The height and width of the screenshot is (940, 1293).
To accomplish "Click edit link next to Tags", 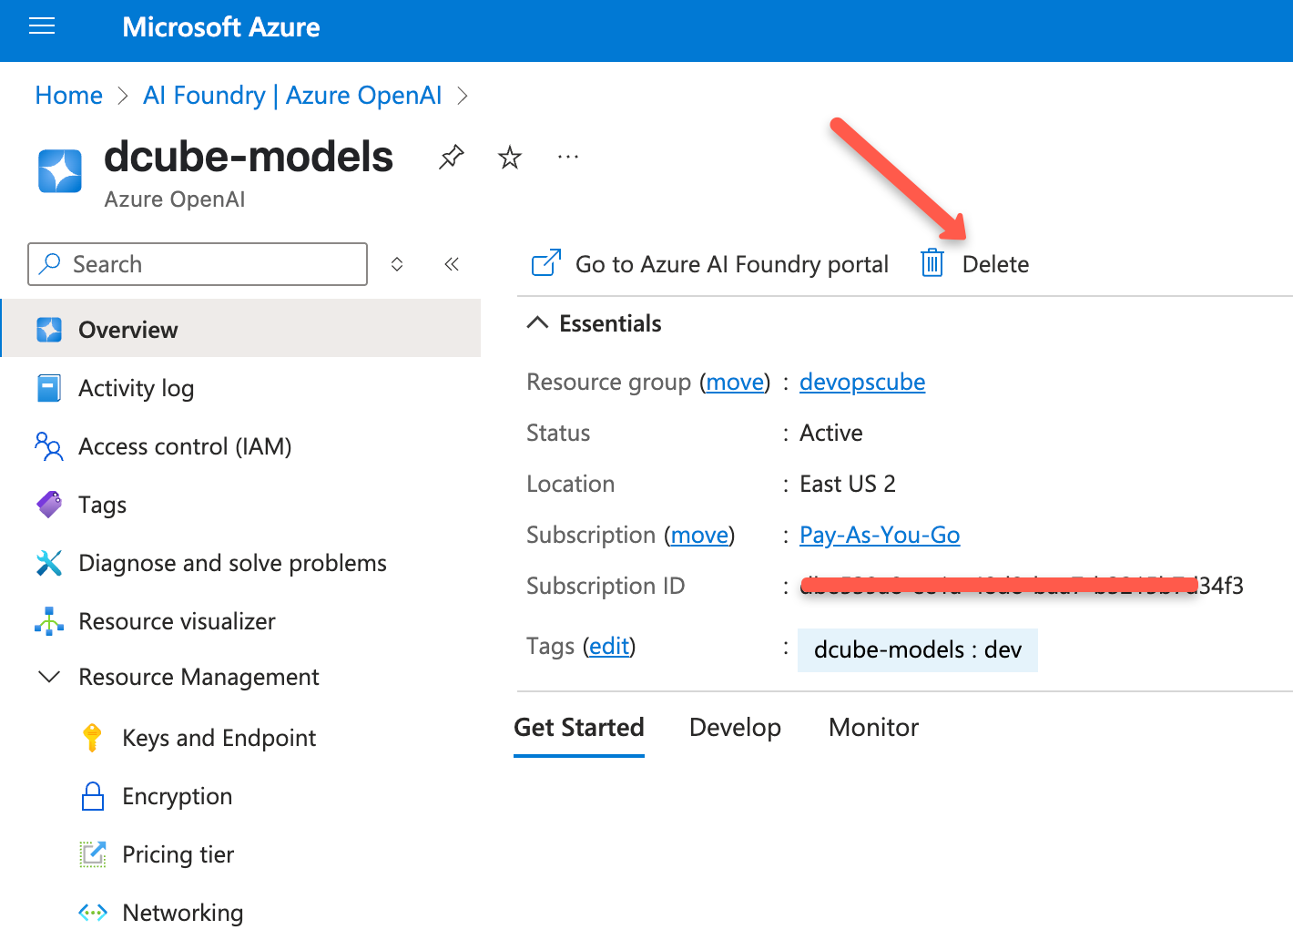I will click(x=609, y=646).
